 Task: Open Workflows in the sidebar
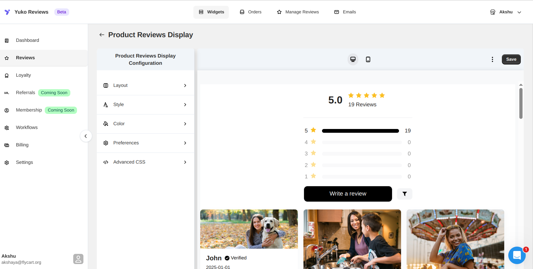pyautogui.click(x=44, y=128)
